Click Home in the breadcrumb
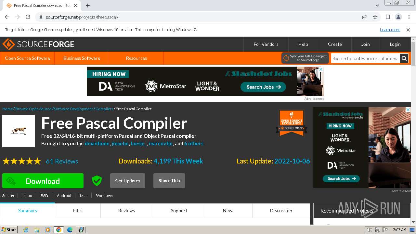 tap(7, 109)
